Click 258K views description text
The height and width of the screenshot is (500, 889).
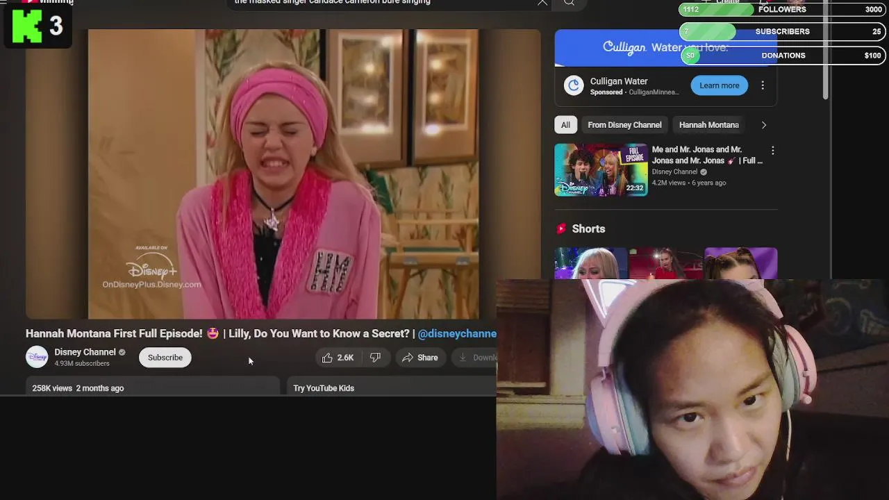[x=78, y=388]
